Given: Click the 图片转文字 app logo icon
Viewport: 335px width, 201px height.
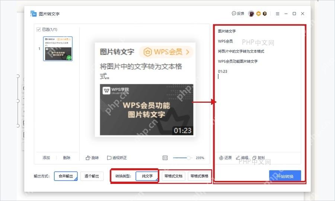Looking at the screenshot, I should click(33, 13).
